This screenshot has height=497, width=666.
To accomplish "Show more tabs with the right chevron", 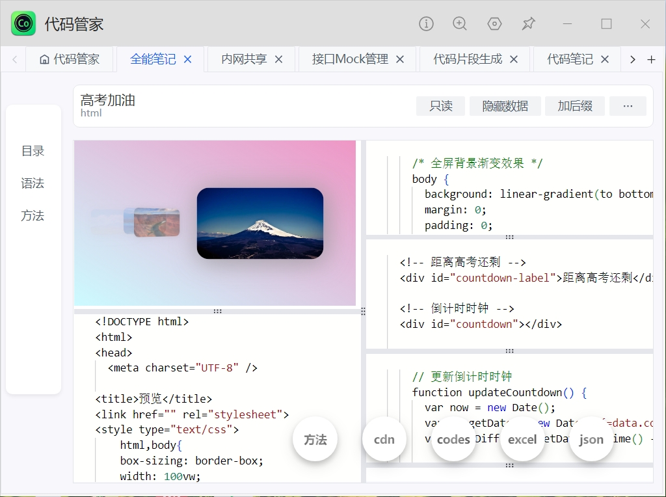I will click(632, 59).
